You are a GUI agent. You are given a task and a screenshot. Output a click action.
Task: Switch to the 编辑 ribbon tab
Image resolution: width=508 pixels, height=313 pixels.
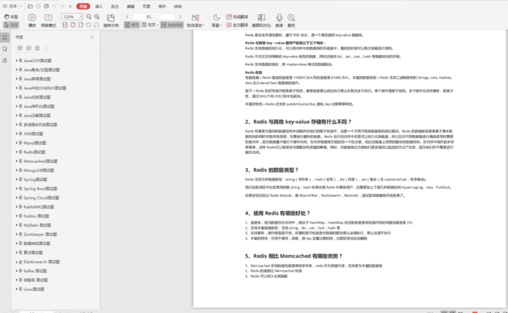click(x=131, y=6)
